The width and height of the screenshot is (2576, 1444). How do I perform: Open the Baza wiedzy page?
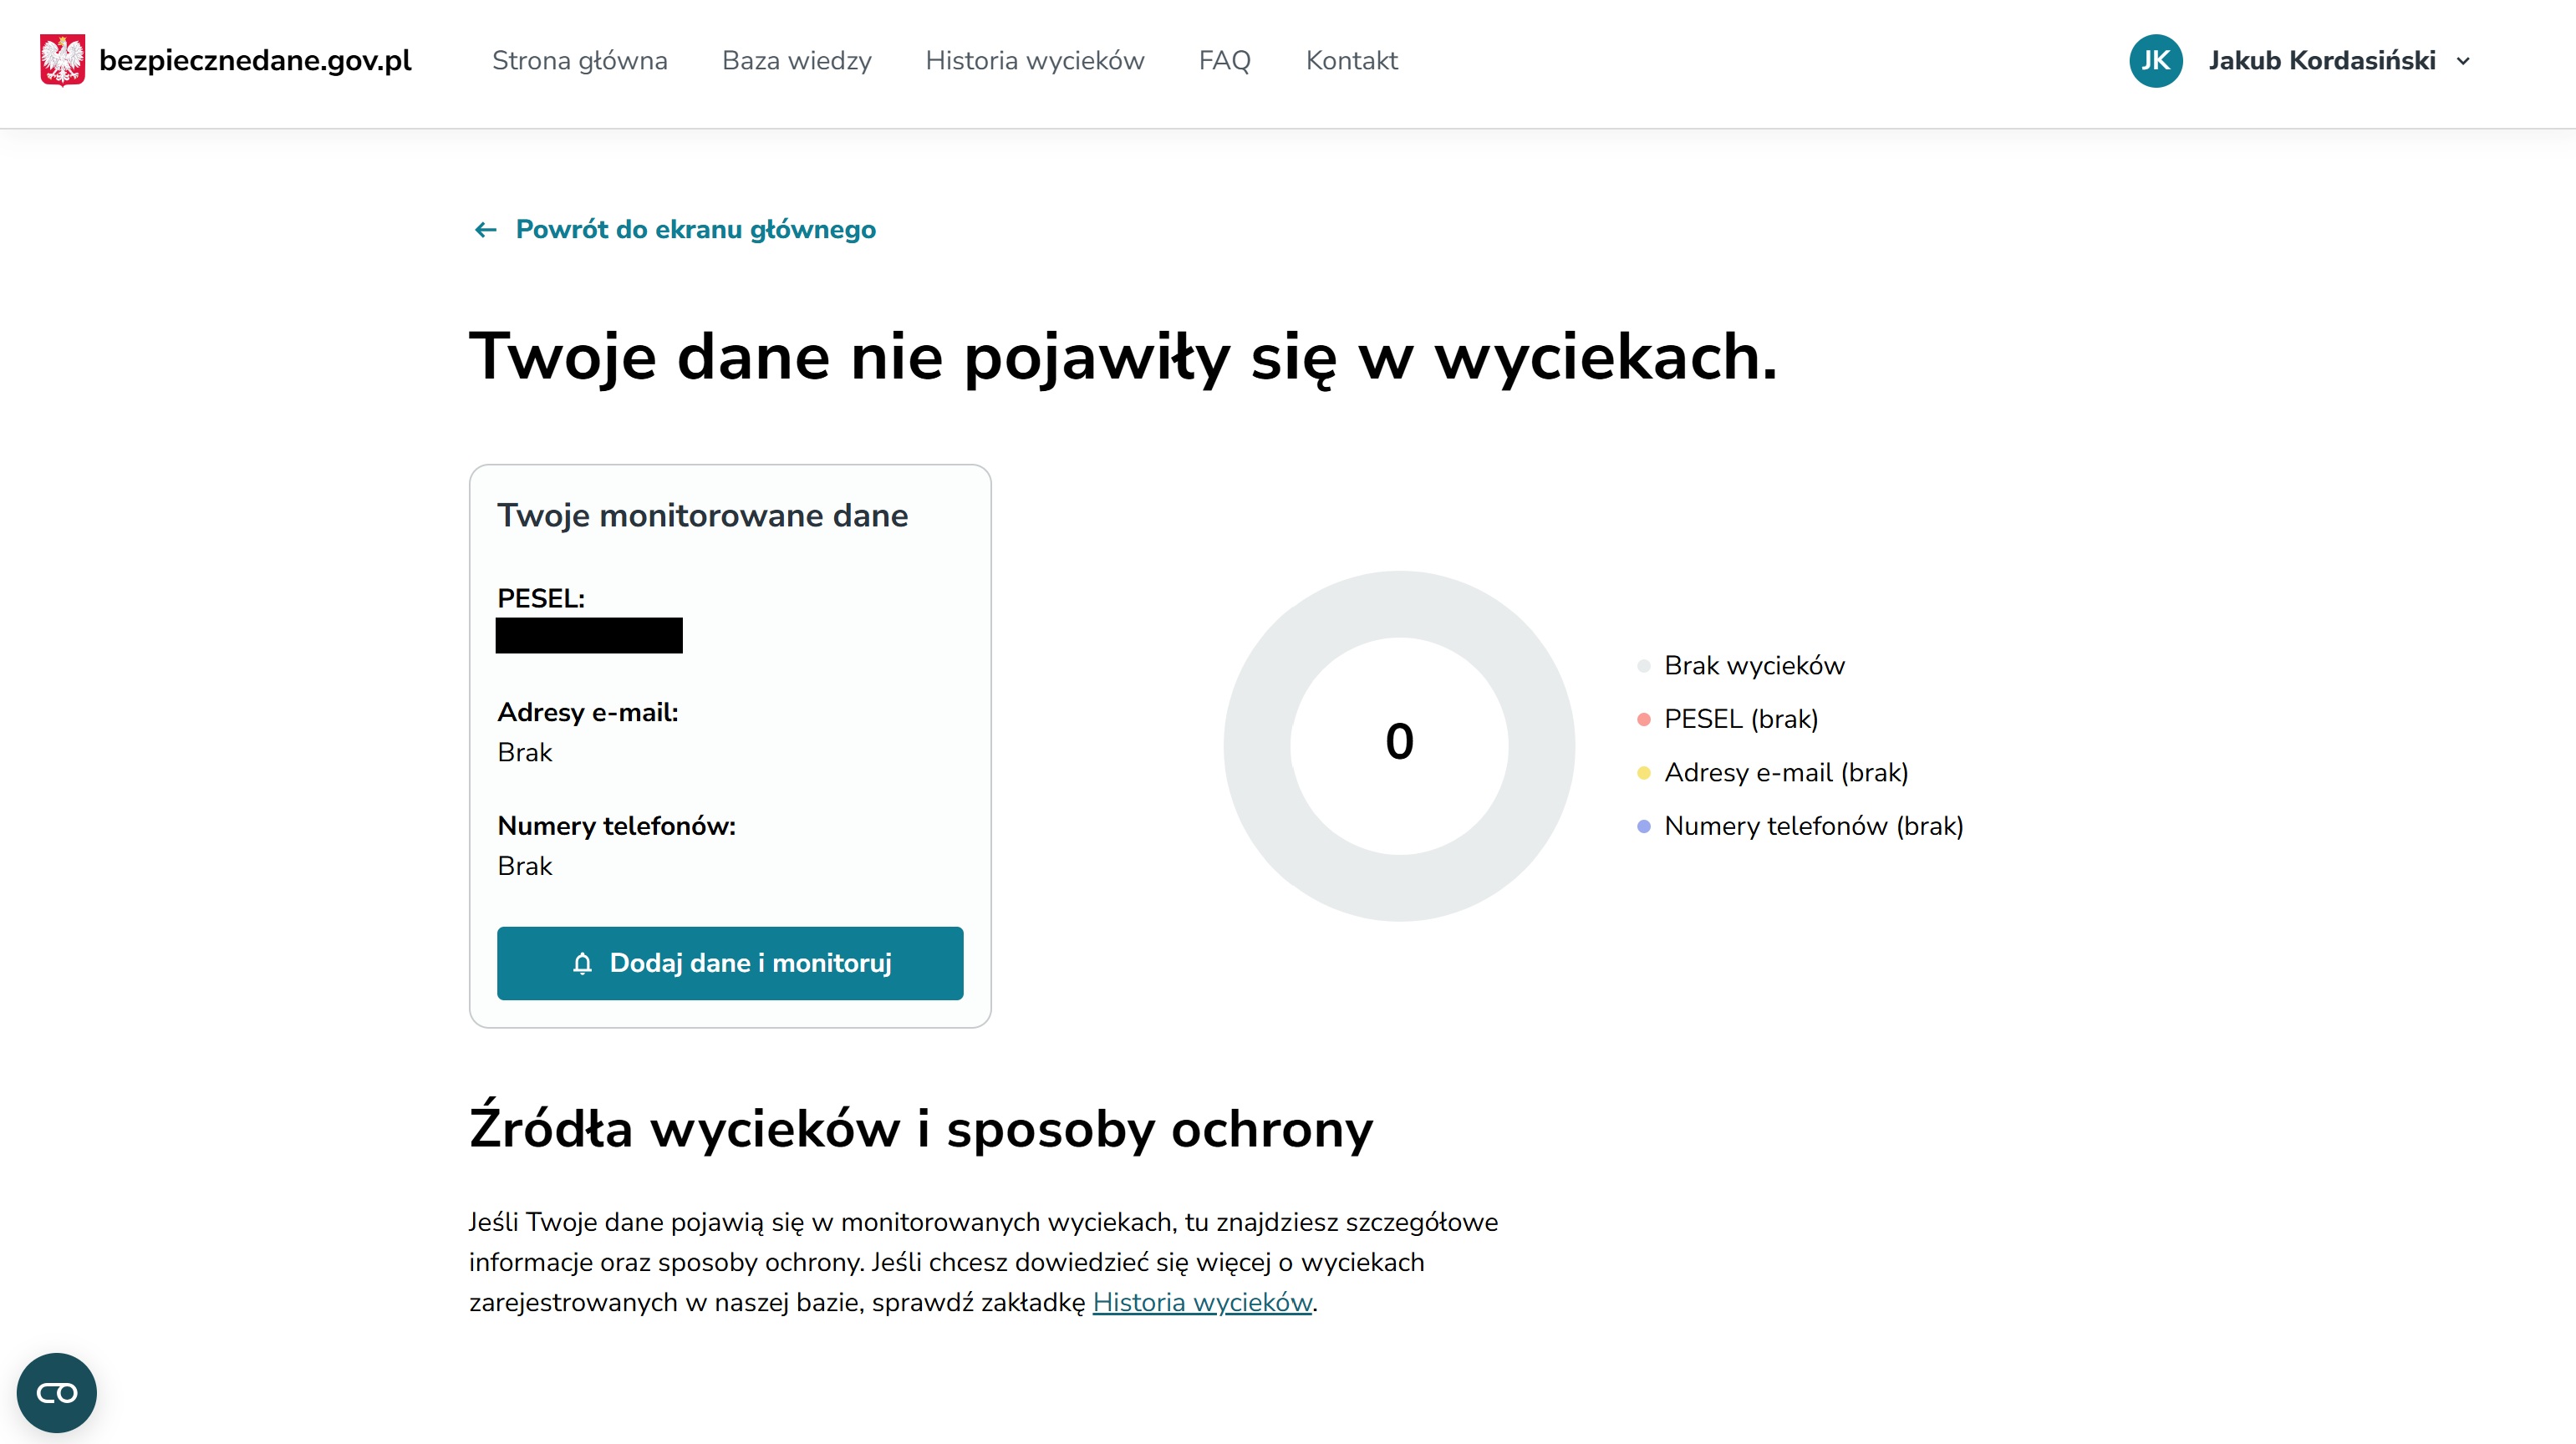pyautogui.click(x=796, y=61)
